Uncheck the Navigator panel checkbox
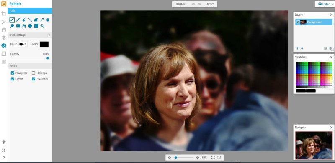This screenshot has height=163, width=335. click(13, 73)
